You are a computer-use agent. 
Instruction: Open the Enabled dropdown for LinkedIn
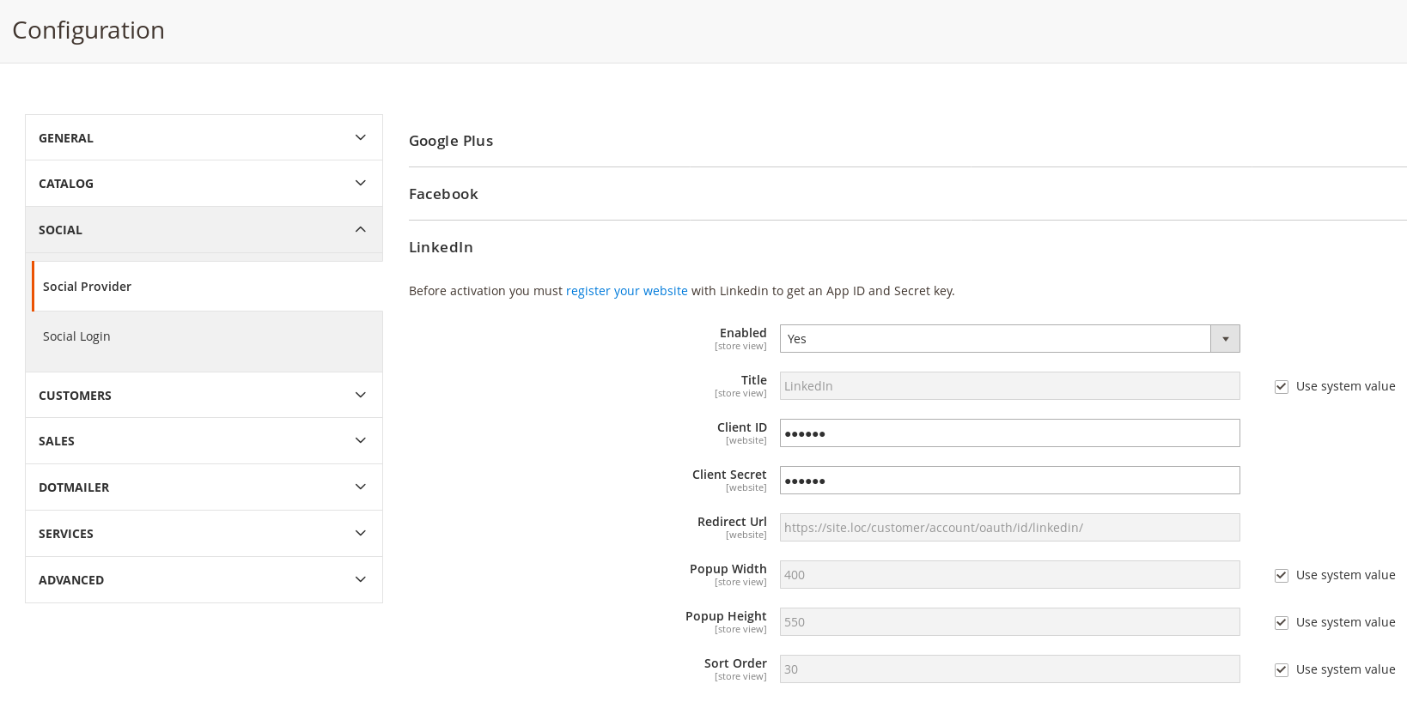point(1009,339)
